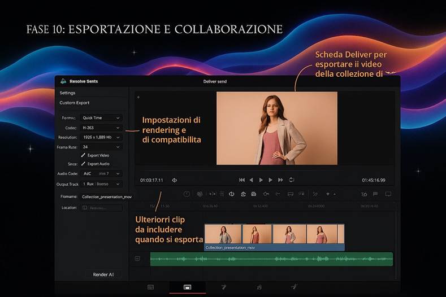
Task: Click the stacked squares icon in timeline toolbar
Action: [200, 194]
